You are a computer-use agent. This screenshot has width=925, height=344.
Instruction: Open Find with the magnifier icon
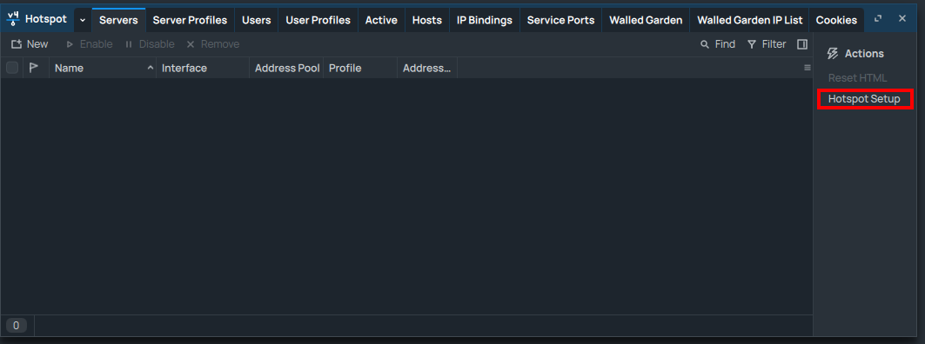[x=704, y=44]
